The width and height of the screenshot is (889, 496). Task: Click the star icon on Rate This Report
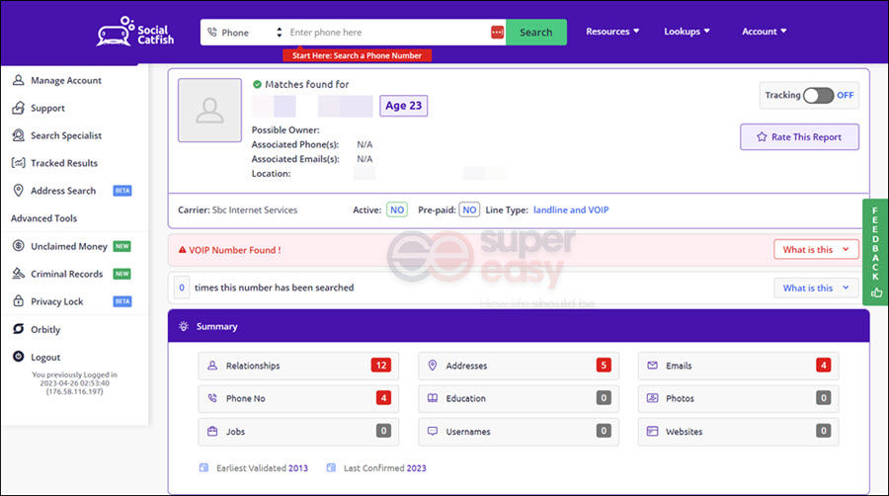pyautogui.click(x=762, y=136)
